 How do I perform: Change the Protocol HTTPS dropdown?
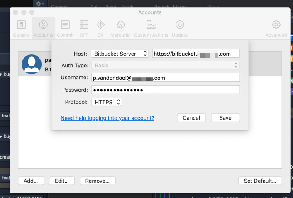(x=107, y=102)
